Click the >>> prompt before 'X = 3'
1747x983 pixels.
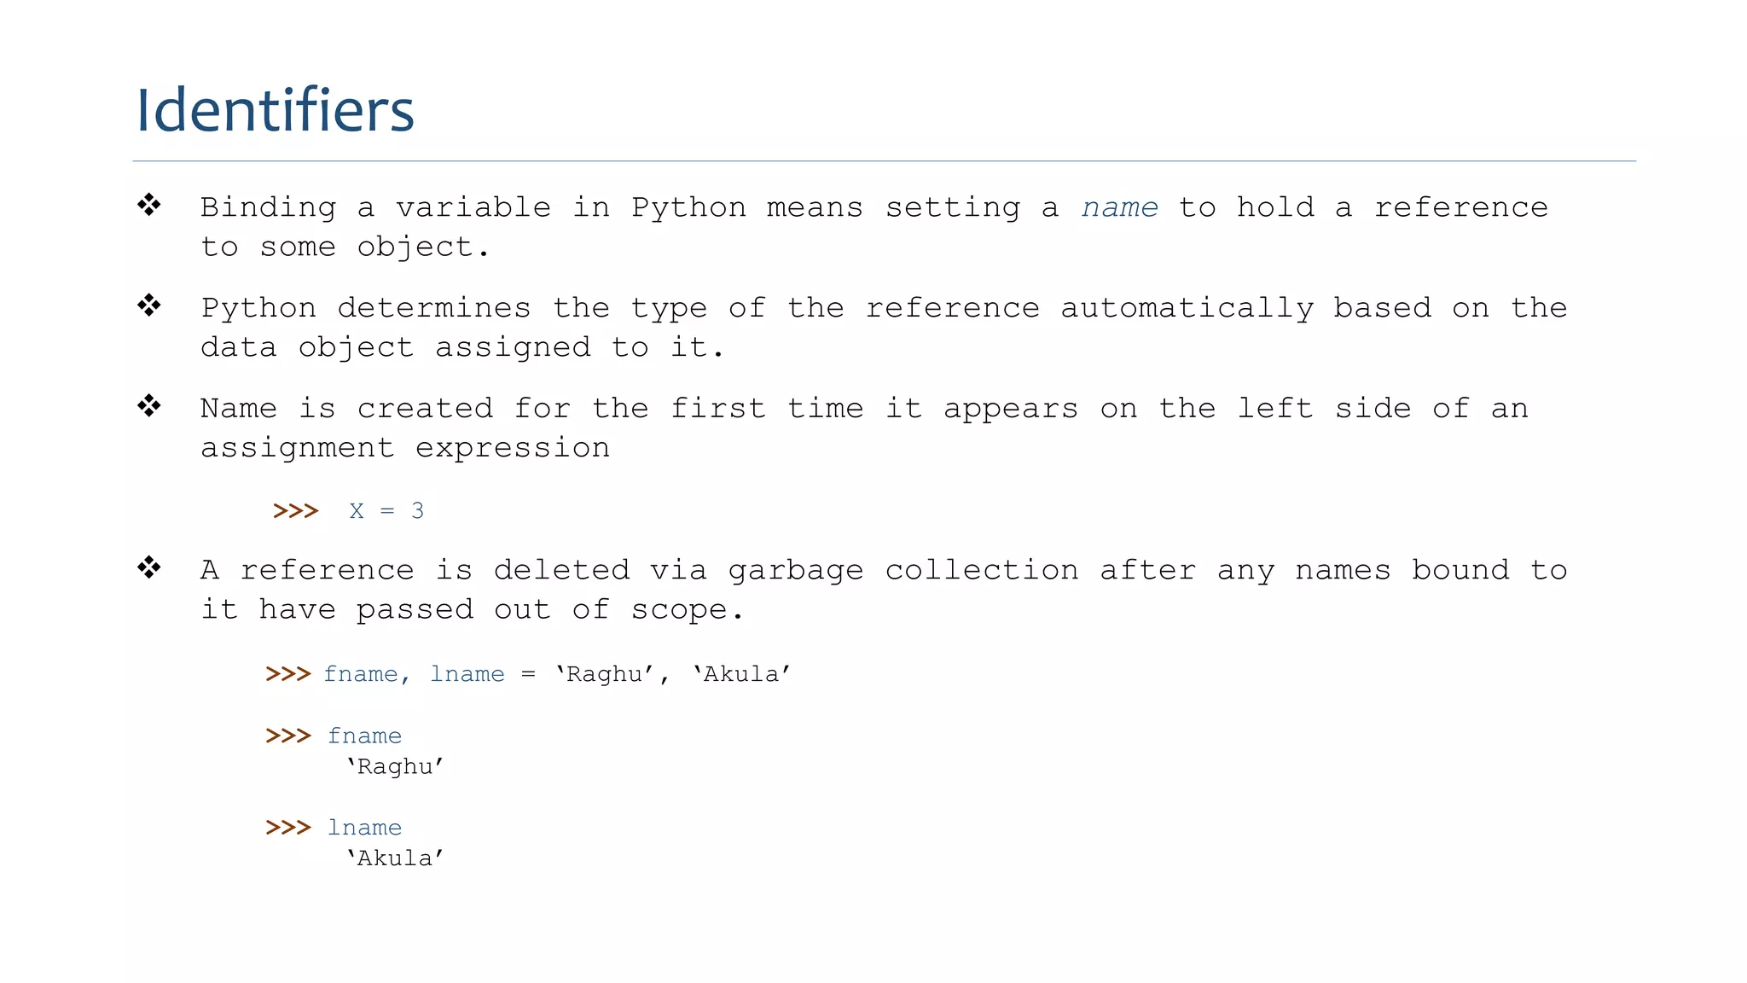tap(295, 511)
